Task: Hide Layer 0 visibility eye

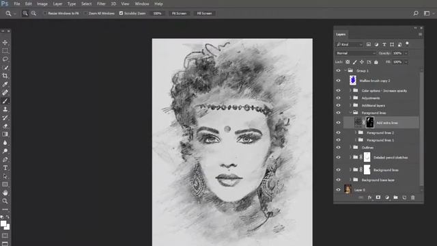Action: [x=339, y=190]
